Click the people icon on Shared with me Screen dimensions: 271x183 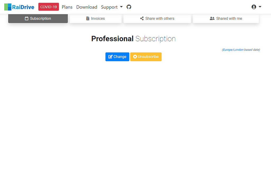point(212,18)
